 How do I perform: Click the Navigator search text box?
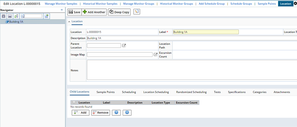[x=33, y=16]
